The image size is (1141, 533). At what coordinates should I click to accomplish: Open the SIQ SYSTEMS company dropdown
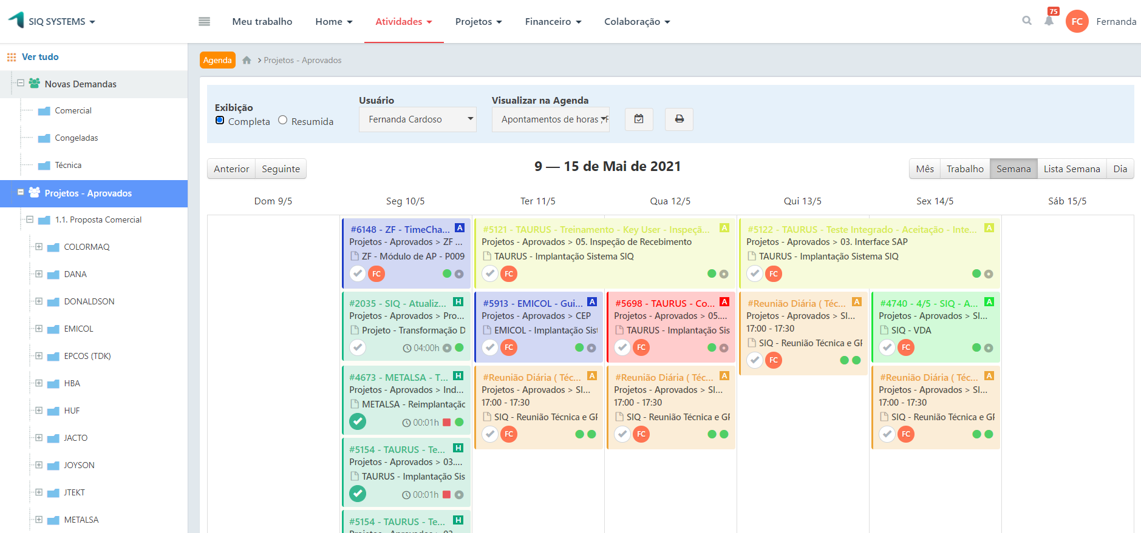point(61,22)
